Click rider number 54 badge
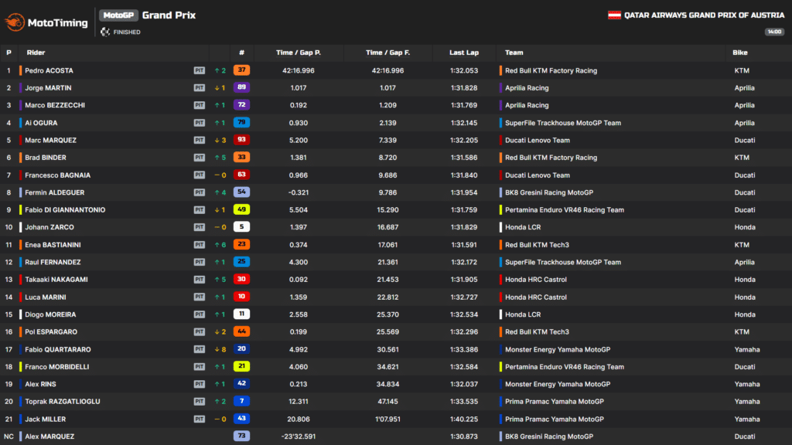792x445 pixels. pos(241,192)
